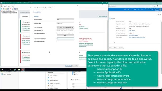Open Azure portal settings gear icon
This screenshot has width=162, height=91.
tap(135, 9)
